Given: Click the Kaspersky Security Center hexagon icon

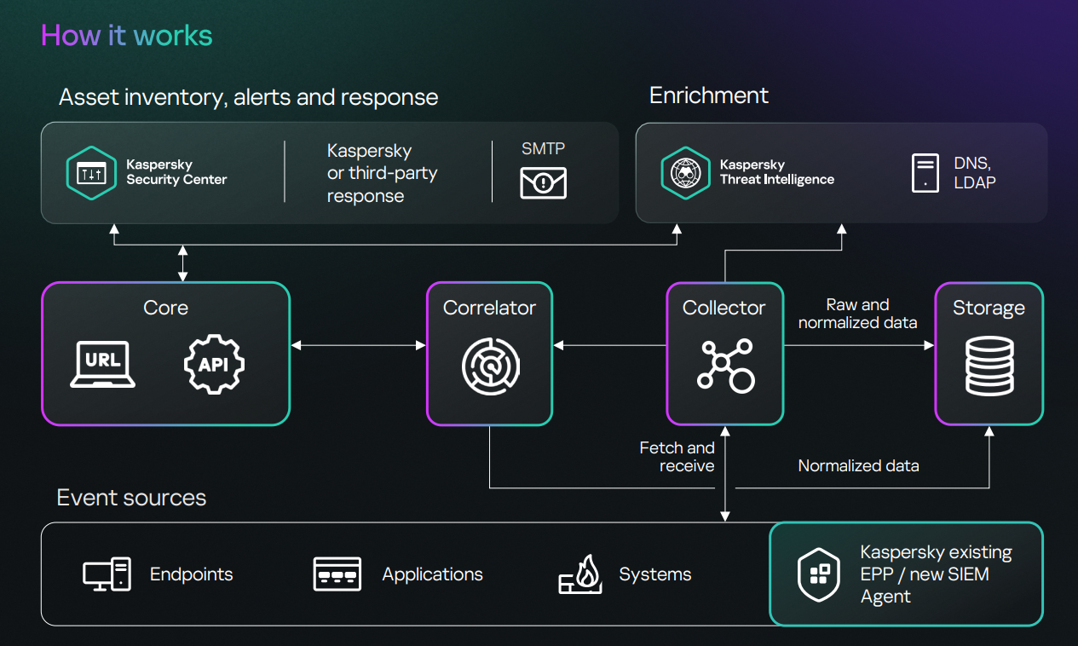Looking at the screenshot, I should tap(90, 172).
